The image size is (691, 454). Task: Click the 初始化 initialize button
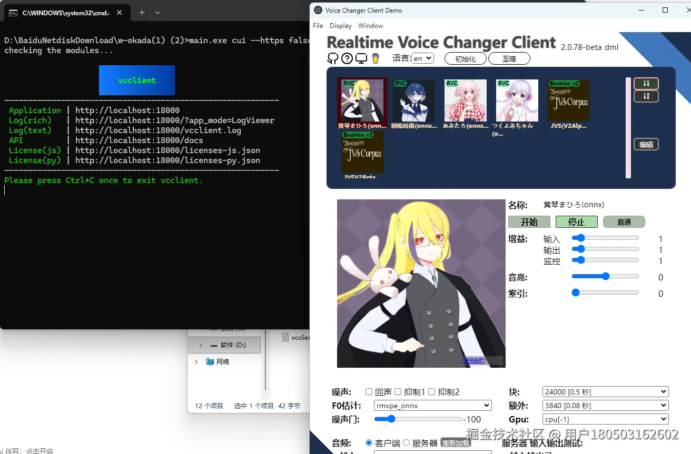coord(466,58)
